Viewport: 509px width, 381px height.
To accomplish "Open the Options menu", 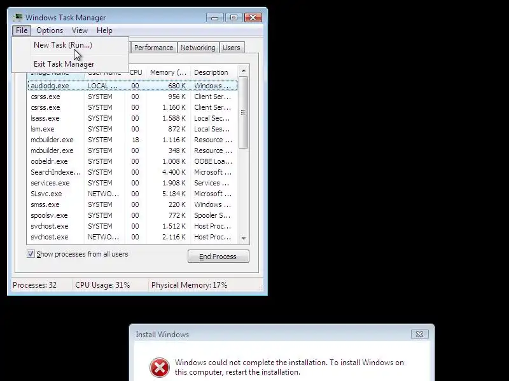I will click(50, 30).
